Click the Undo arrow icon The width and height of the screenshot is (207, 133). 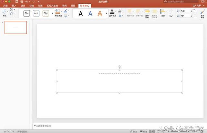point(27,2)
